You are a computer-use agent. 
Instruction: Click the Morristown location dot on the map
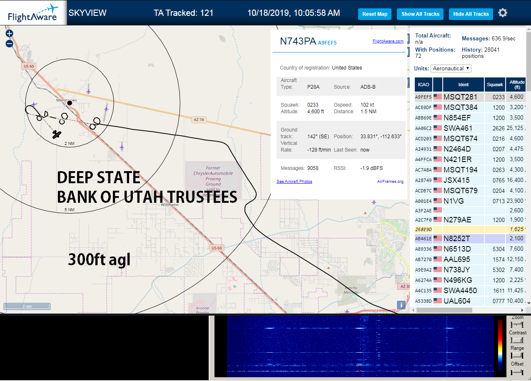coord(70,103)
